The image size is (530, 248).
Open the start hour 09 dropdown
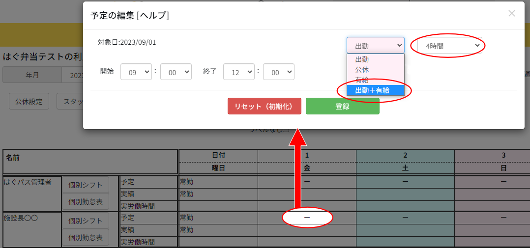tap(136, 72)
